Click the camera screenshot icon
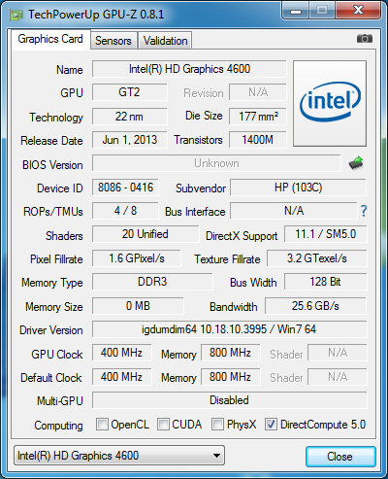 365,39
